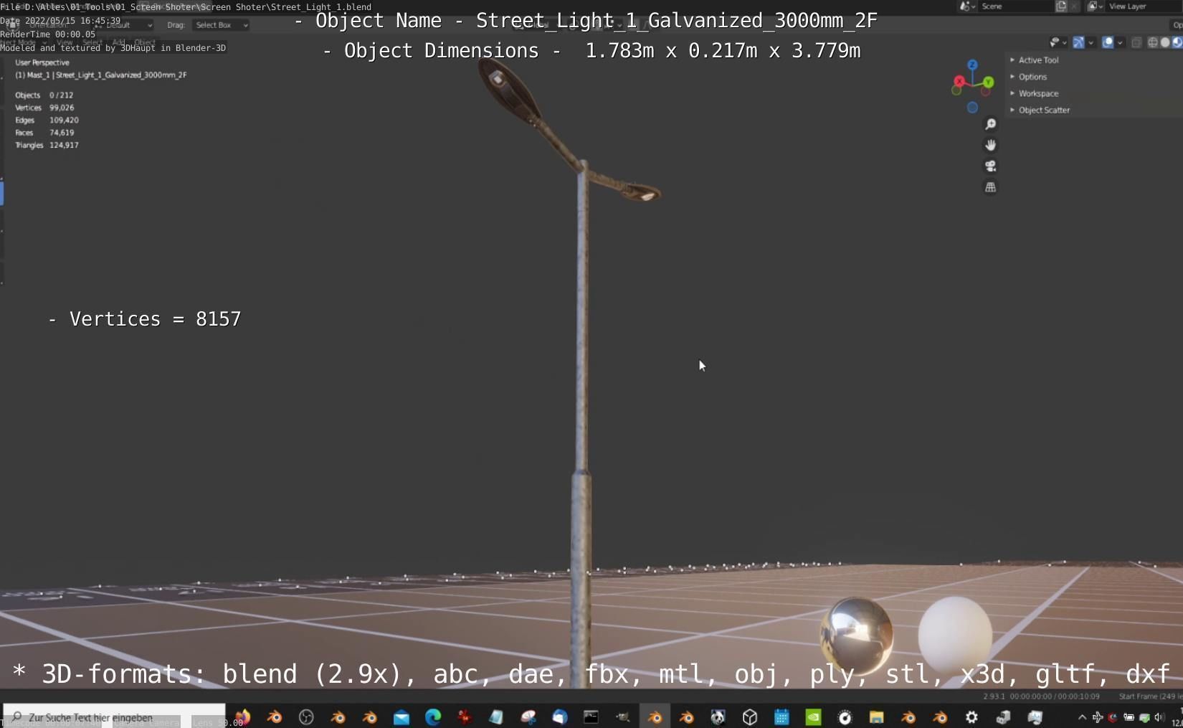Click the pan hand viewport icon
The image size is (1183, 728).
990,146
